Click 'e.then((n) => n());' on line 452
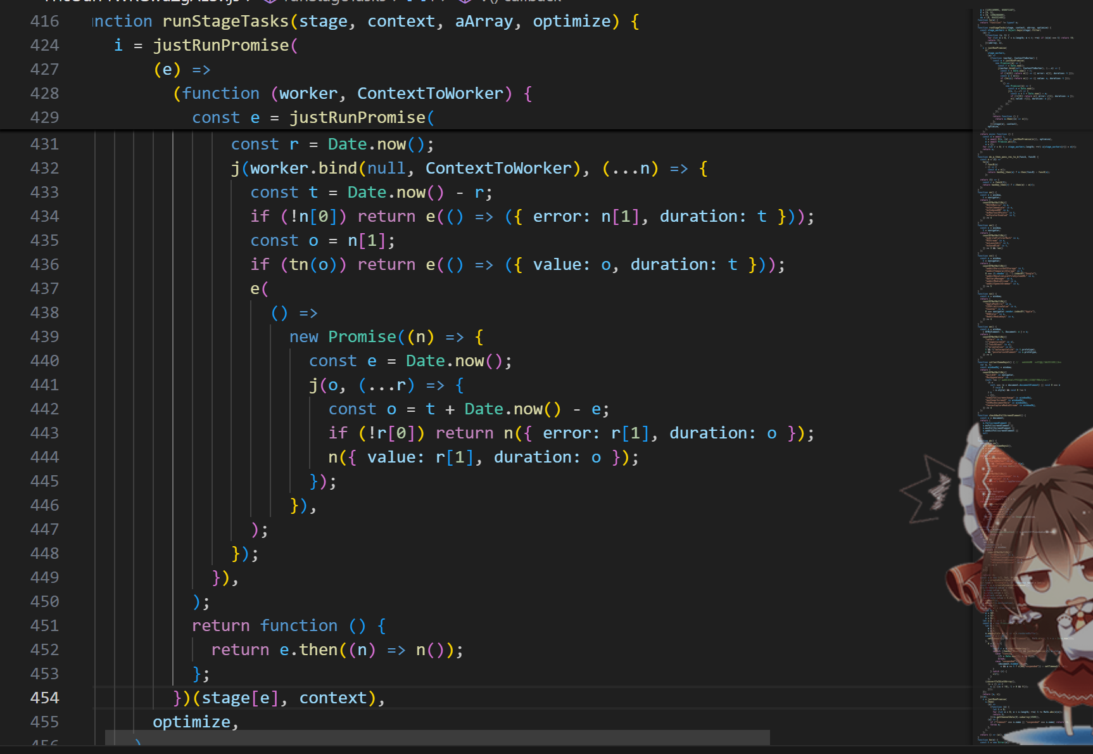Screen dimensions: 1093x754 [x=372, y=650]
